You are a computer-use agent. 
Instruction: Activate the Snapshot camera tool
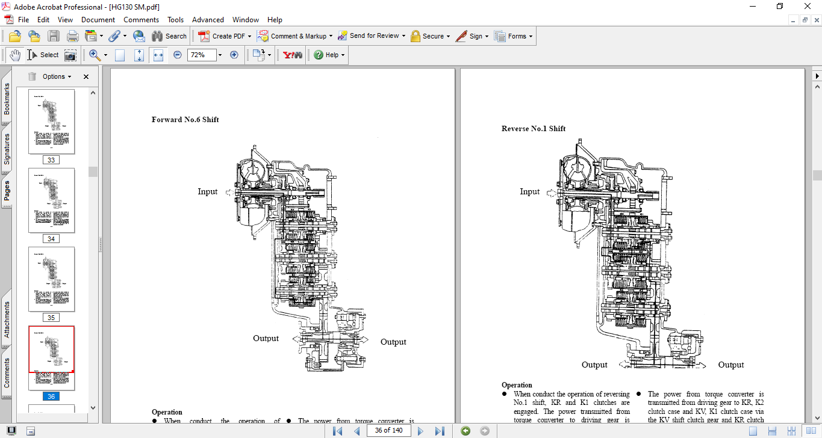tap(70, 55)
